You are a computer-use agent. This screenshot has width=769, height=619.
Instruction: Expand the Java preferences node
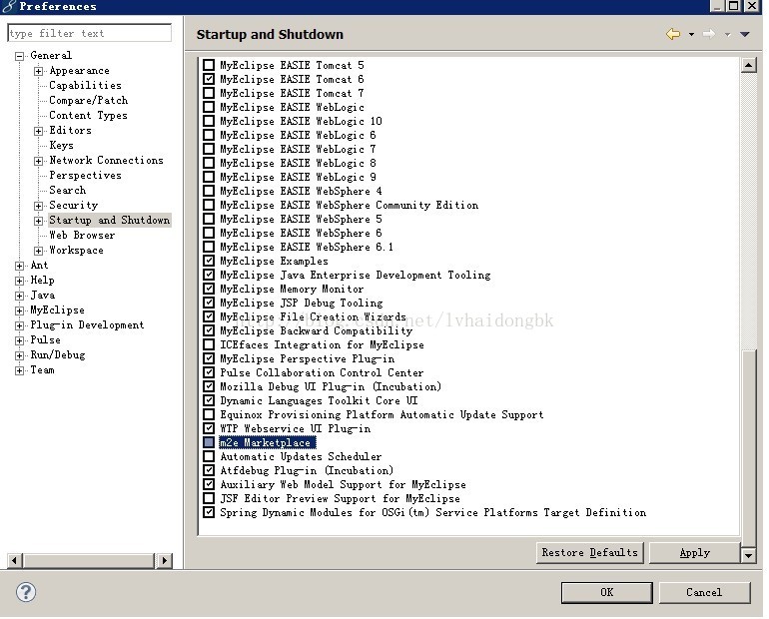pyautogui.click(x=19, y=296)
